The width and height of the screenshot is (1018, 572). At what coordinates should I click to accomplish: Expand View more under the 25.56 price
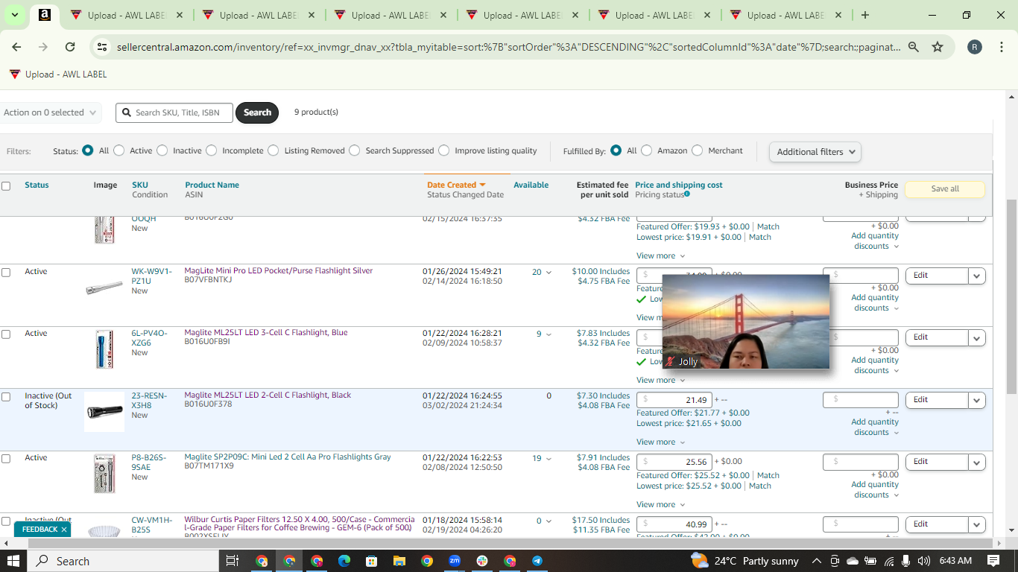point(660,504)
